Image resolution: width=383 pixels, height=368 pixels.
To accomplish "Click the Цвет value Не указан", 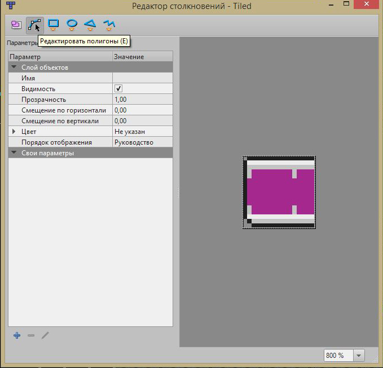I will (x=143, y=132).
